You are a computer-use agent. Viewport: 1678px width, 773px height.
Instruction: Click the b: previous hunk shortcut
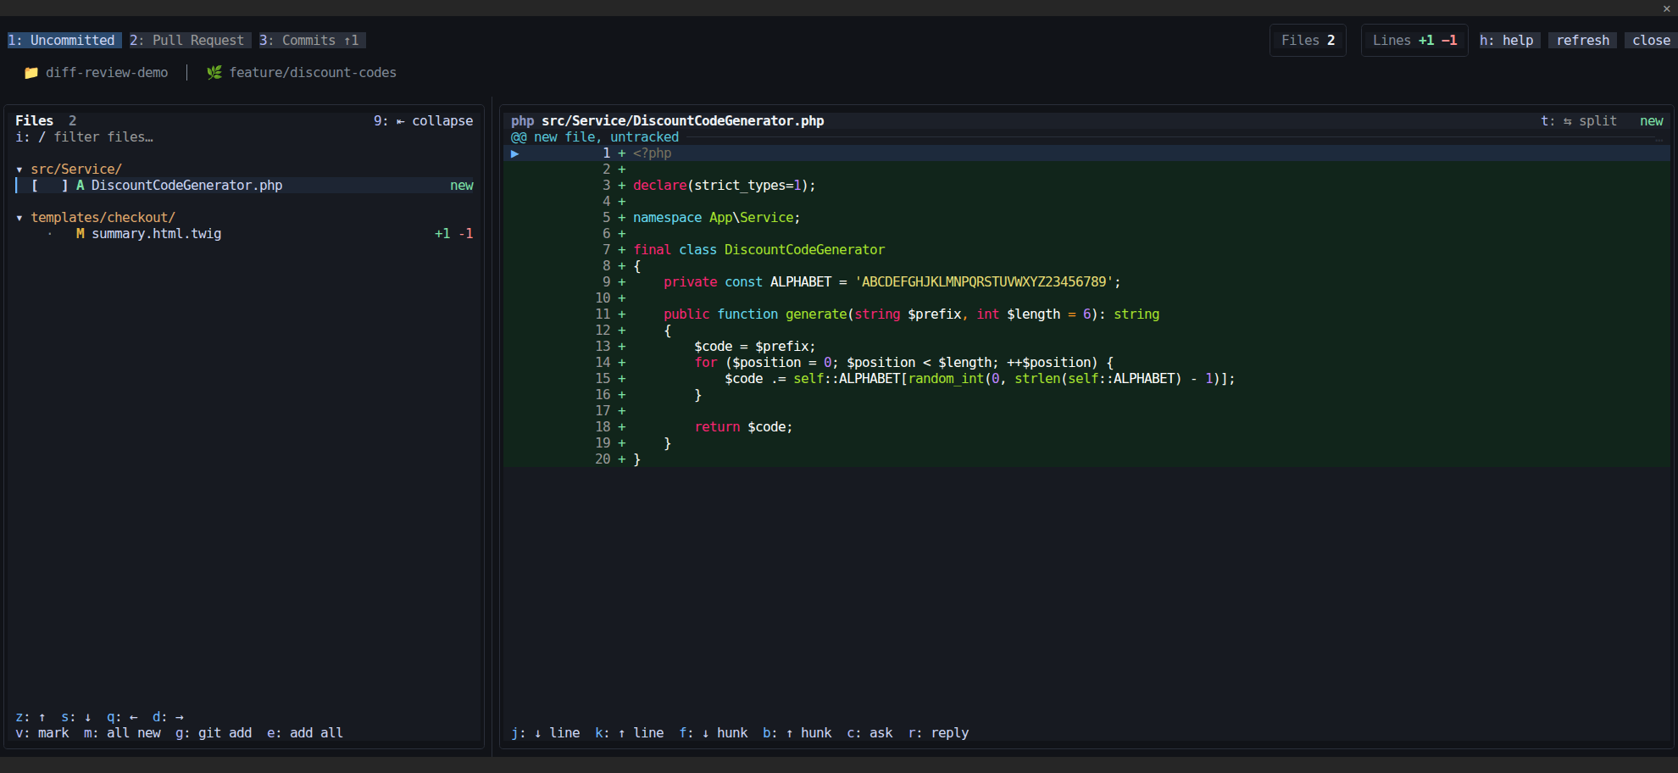coord(797,733)
